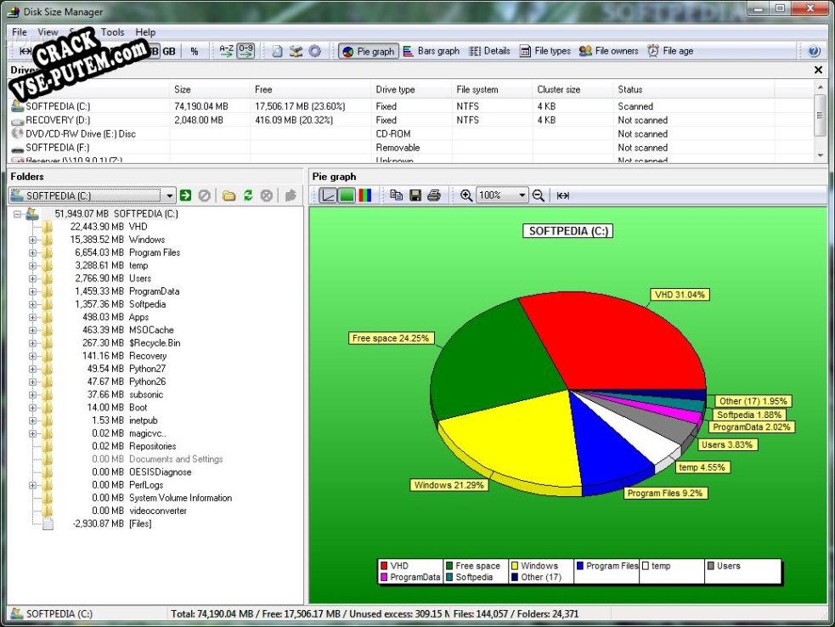Copy the pie graph to clipboard

pos(396,195)
